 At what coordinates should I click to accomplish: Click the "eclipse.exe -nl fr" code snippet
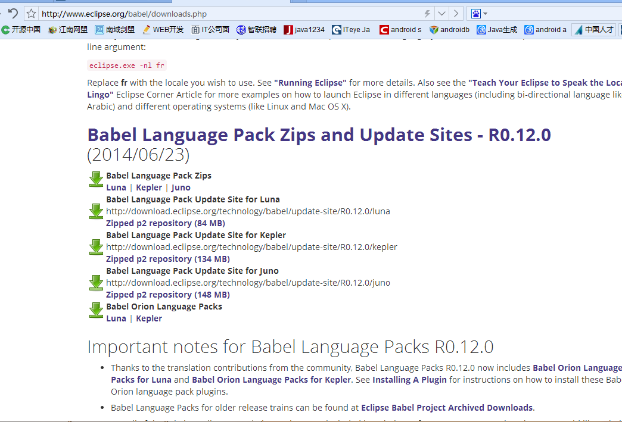coord(127,65)
